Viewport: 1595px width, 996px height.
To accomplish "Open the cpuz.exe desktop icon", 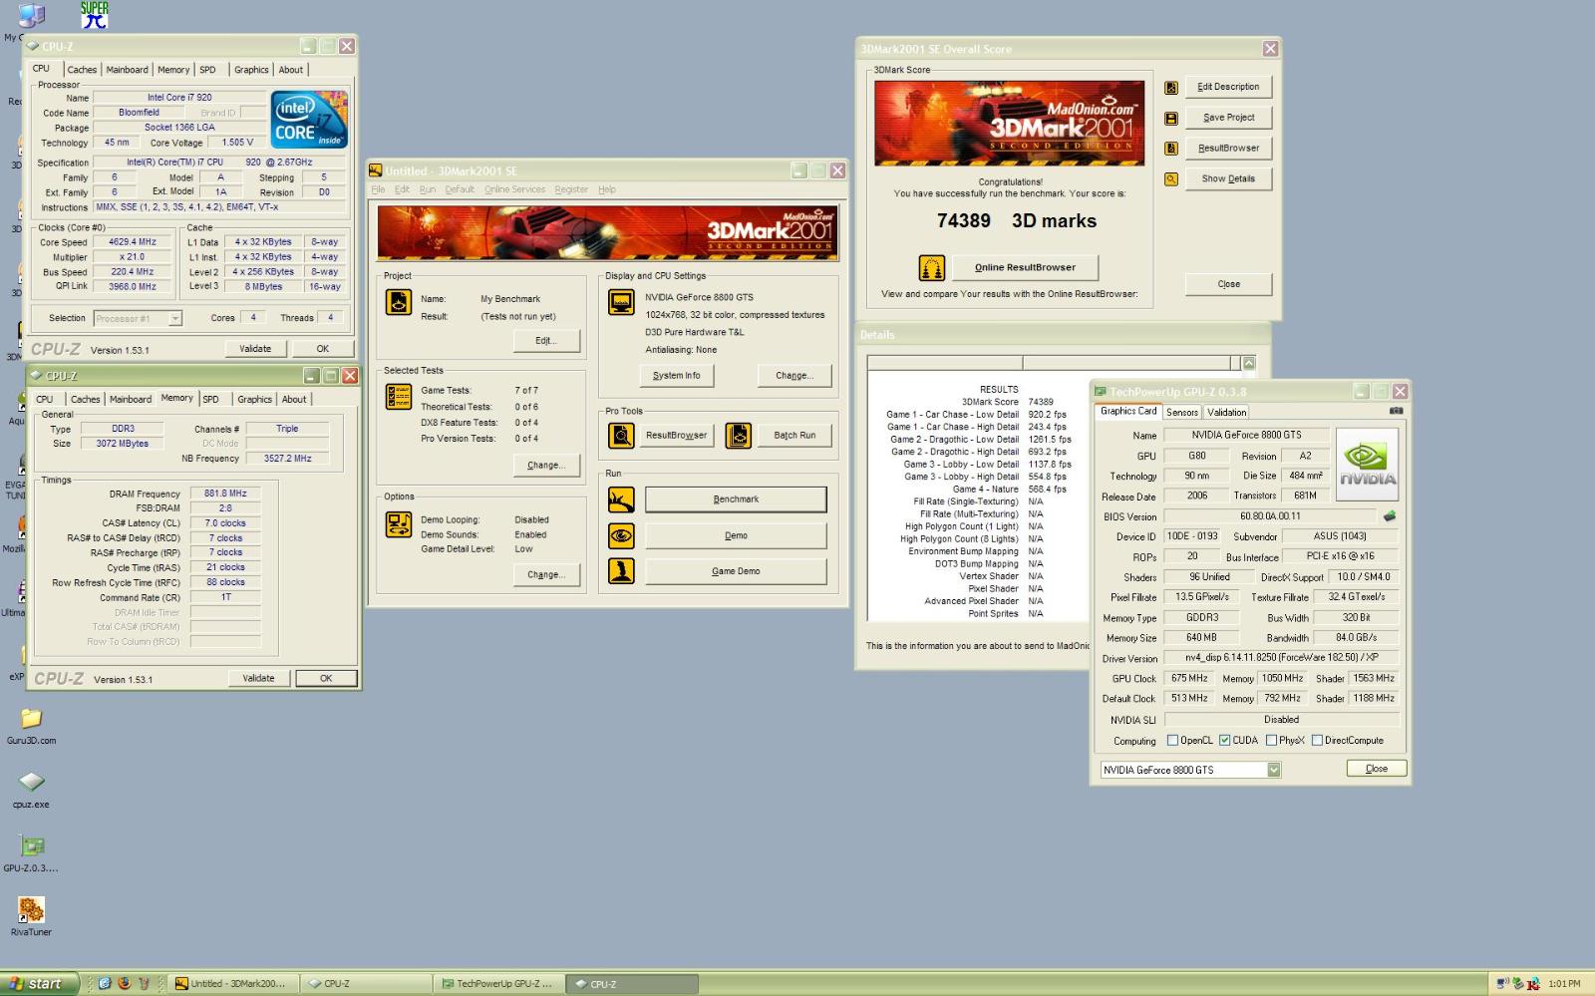I will pyautogui.click(x=32, y=782).
